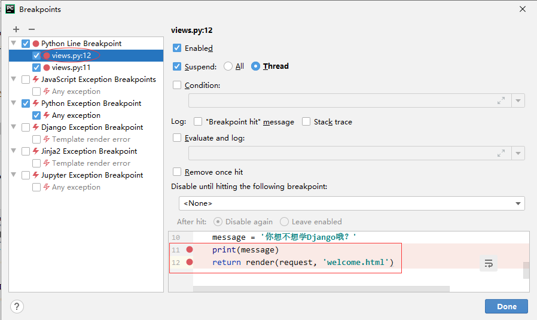Screen dimensions: 537x320
Task: Click the Done button
Action: 506,306
